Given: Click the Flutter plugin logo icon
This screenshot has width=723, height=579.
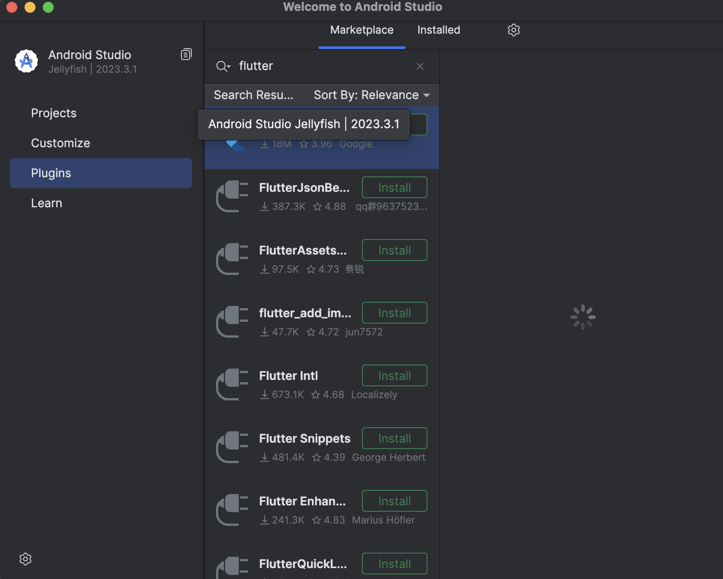Looking at the screenshot, I should pyautogui.click(x=236, y=145).
